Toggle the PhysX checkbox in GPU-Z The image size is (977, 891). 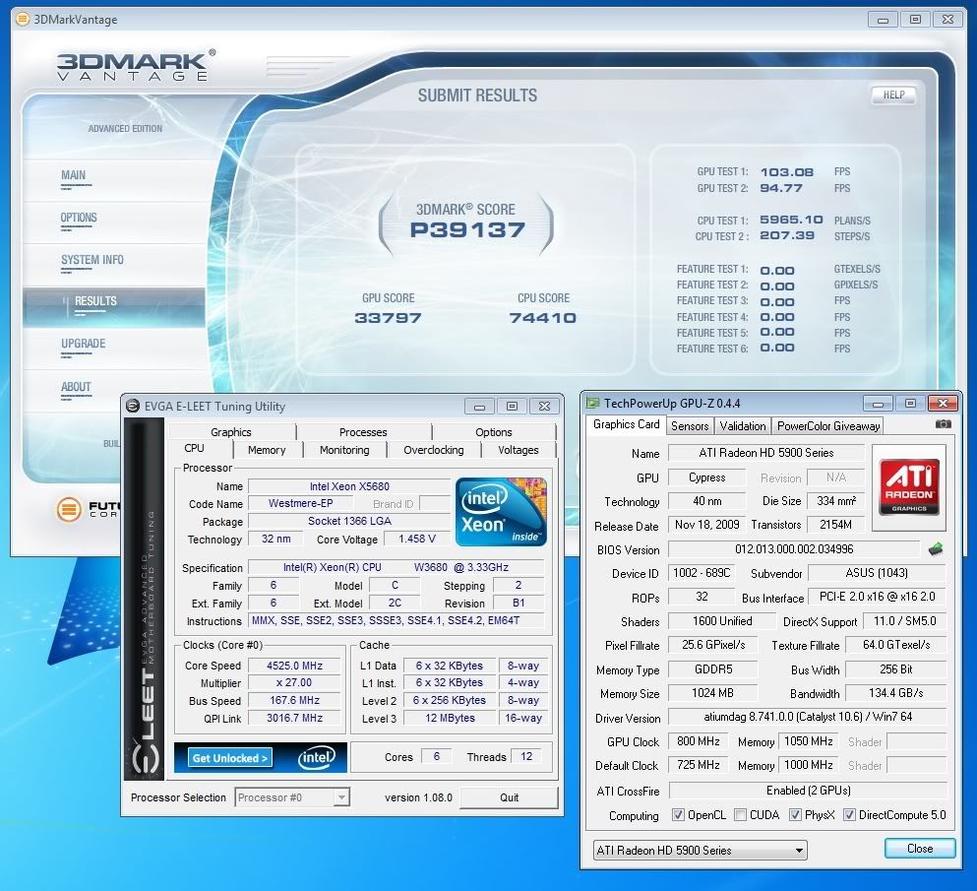(795, 815)
